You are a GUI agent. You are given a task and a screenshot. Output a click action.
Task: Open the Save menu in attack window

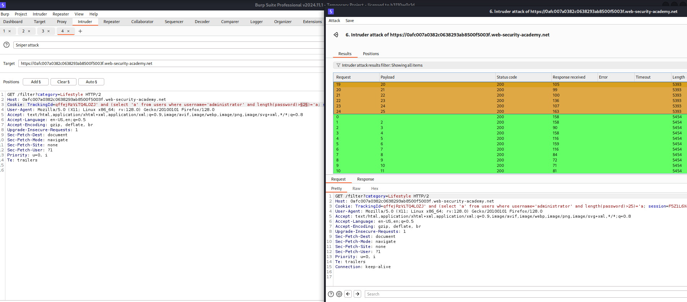[350, 21]
